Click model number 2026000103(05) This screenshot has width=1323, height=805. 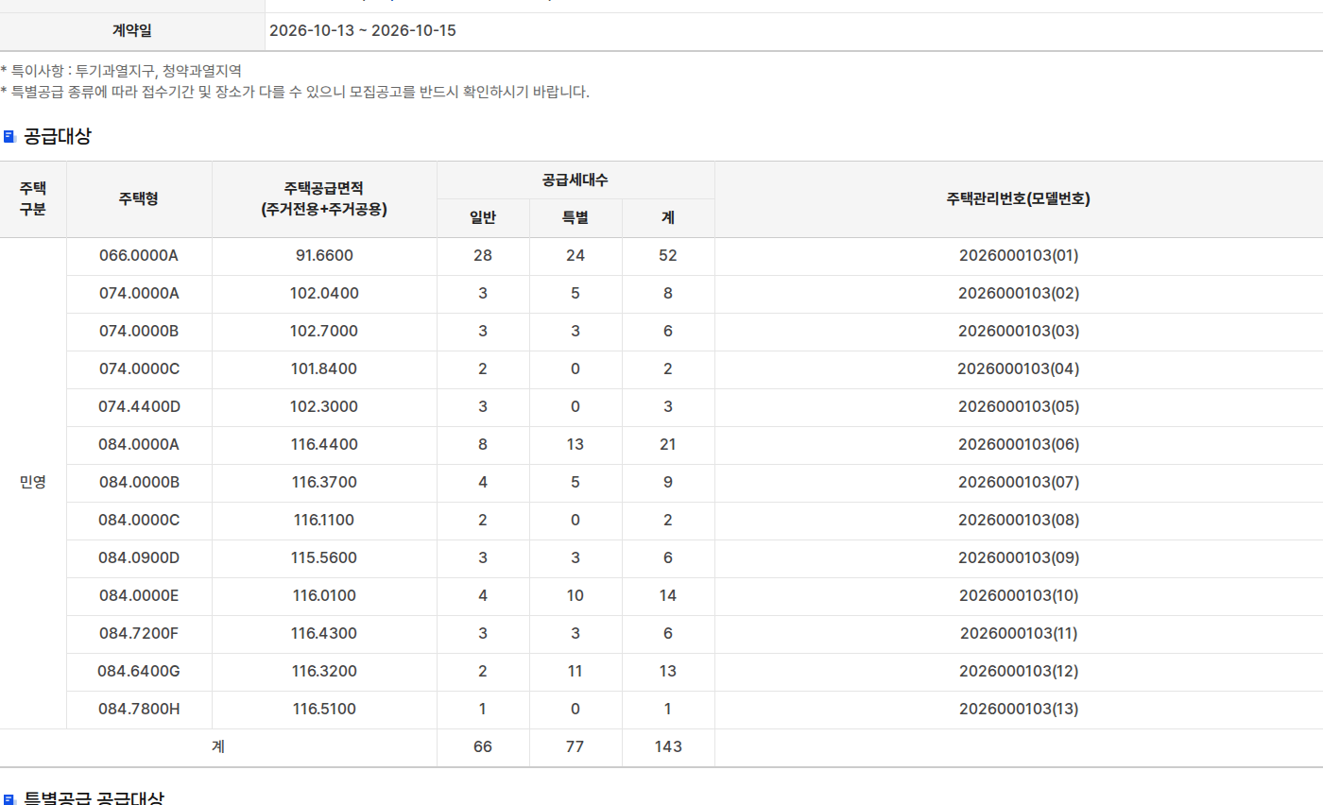(x=1019, y=407)
